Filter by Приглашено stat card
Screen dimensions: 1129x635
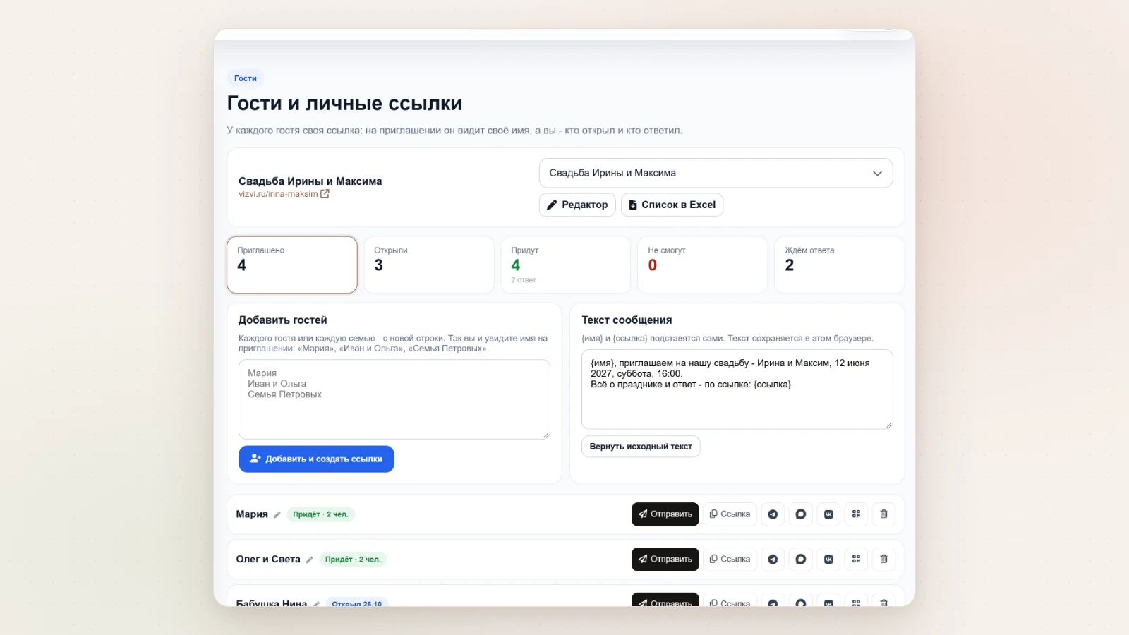tap(292, 265)
